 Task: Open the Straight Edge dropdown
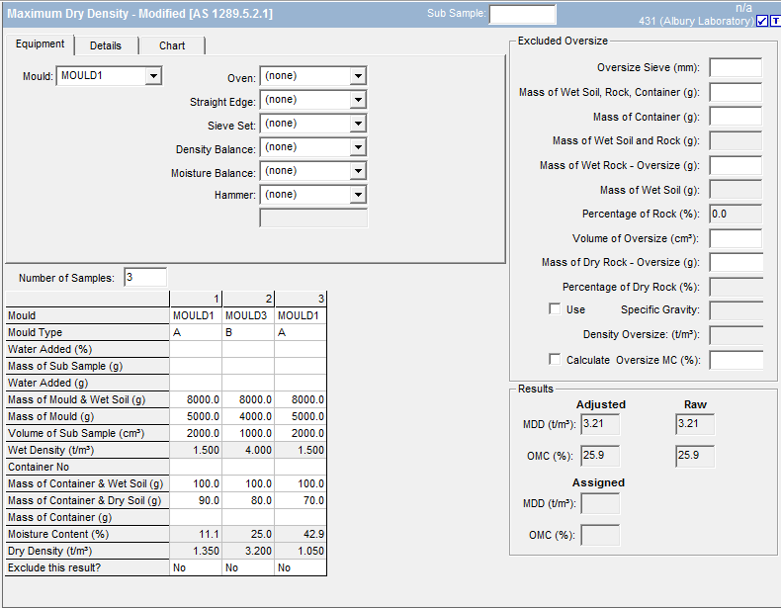358,100
